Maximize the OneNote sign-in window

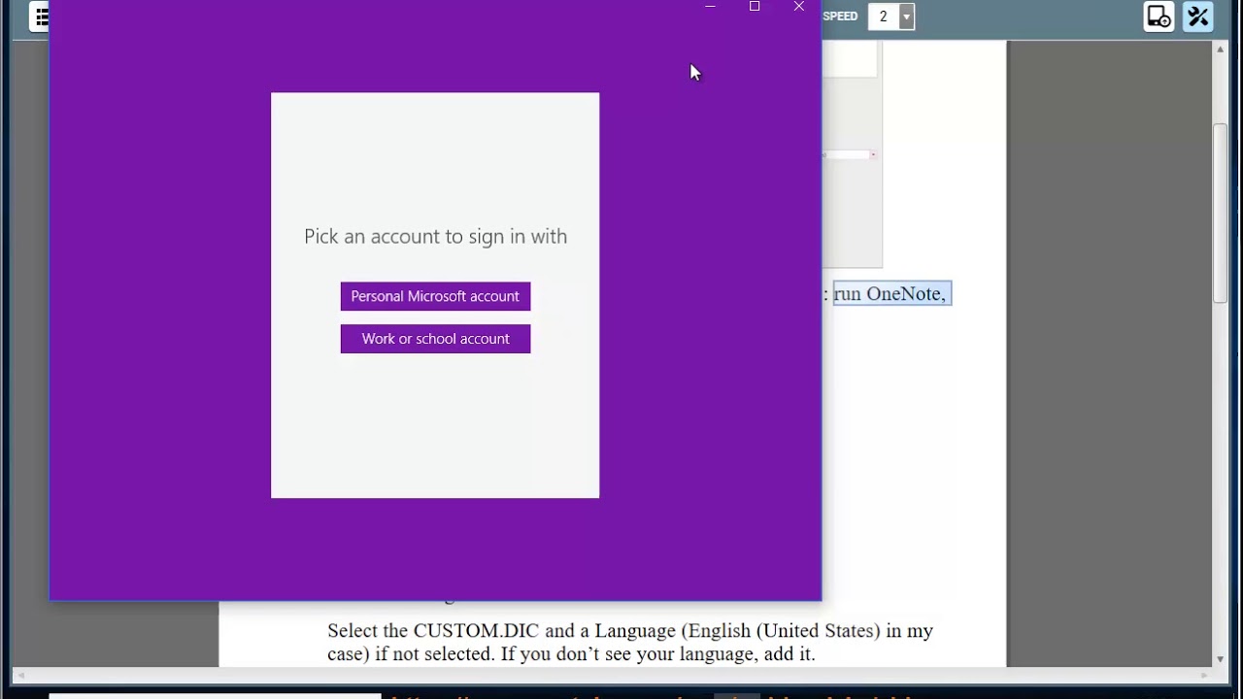coord(755,7)
